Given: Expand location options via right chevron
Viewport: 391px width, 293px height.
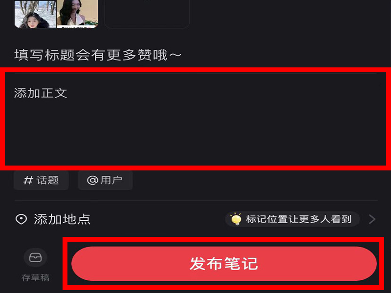Looking at the screenshot, I should click(372, 219).
